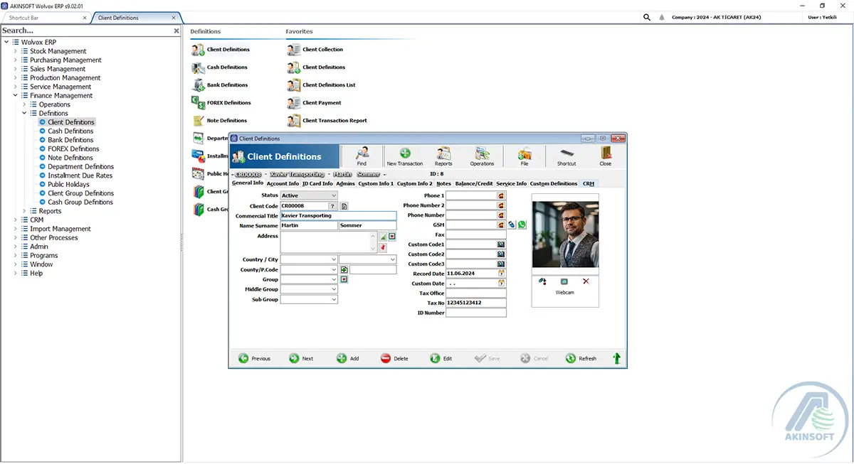Click the red pin icon by Address
Viewport: 854px width, 464px height.
pyautogui.click(x=383, y=247)
